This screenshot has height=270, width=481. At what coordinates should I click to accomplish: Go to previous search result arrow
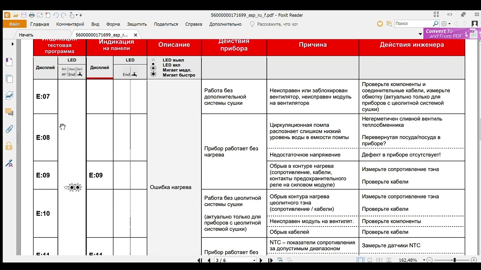click(457, 24)
